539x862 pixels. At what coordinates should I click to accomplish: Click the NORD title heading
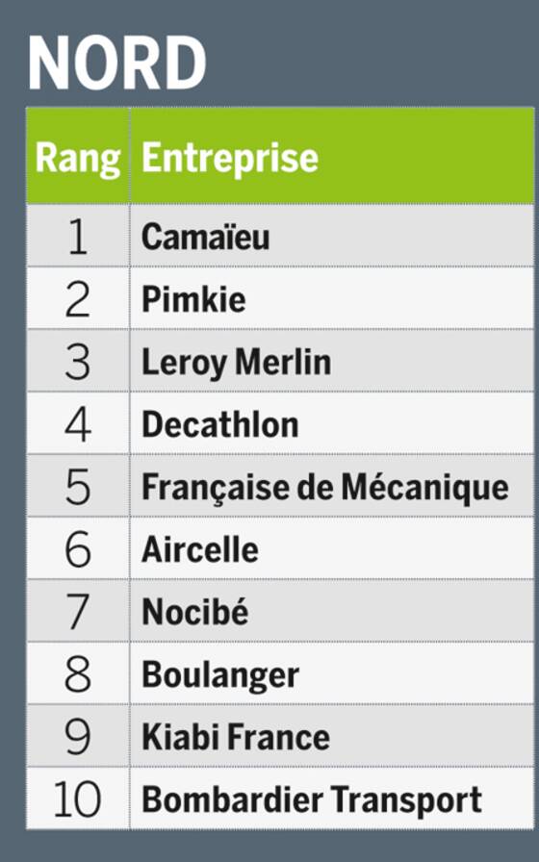tap(117, 63)
